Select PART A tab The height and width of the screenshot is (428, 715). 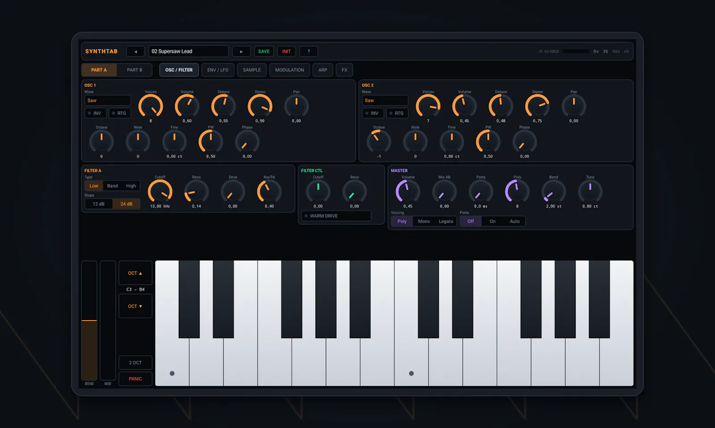click(x=99, y=70)
